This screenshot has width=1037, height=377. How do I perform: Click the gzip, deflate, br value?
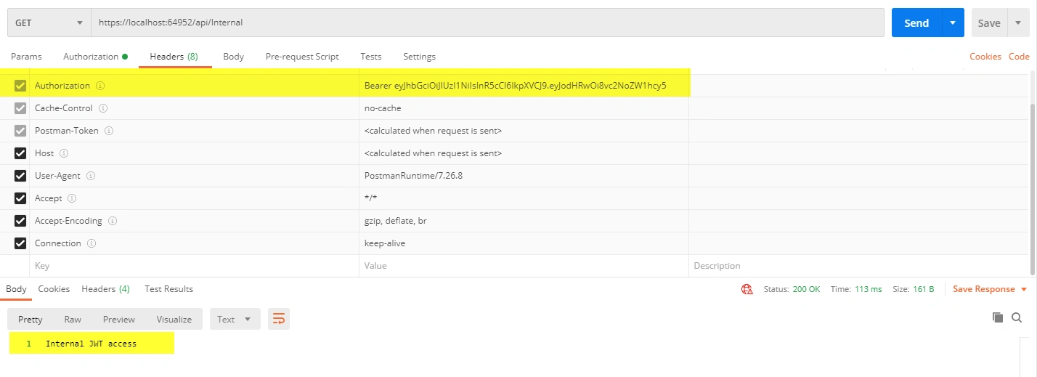click(396, 221)
